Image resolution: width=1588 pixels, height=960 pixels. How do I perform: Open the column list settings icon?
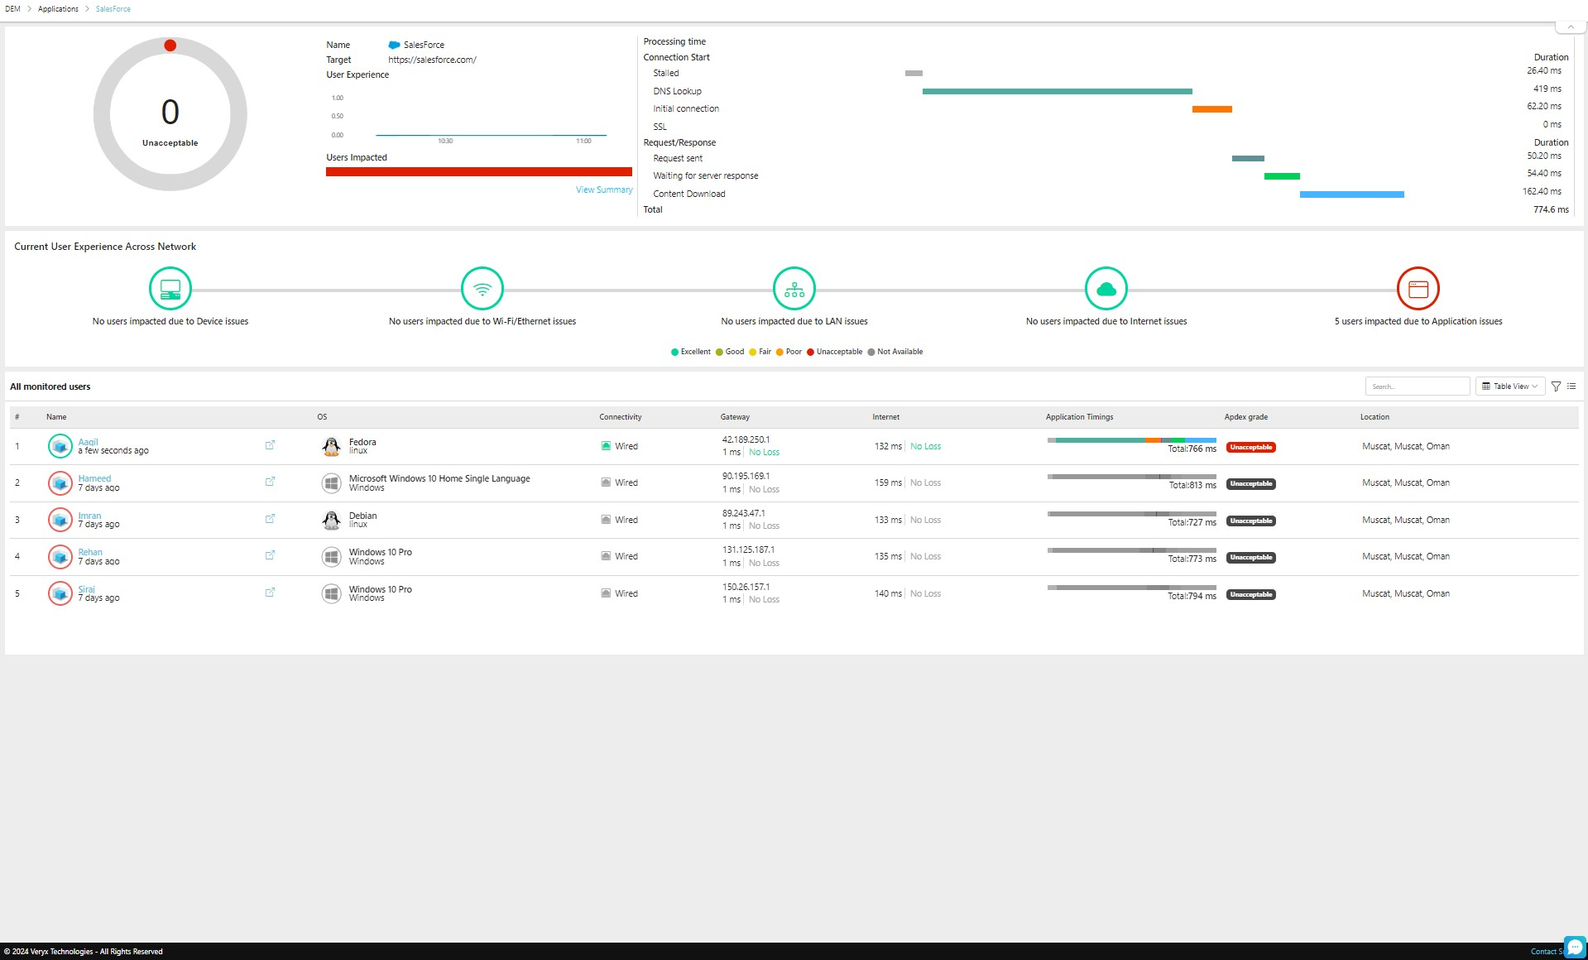[x=1571, y=386]
